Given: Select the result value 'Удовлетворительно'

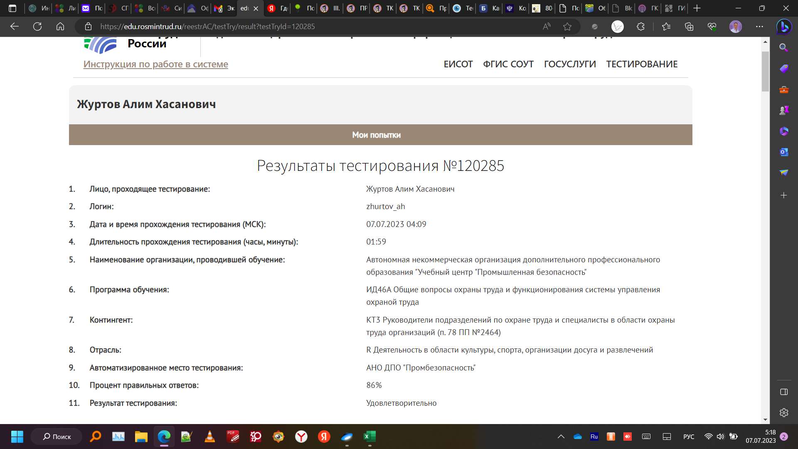Looking at the screenshot, I should coord(401,403).
